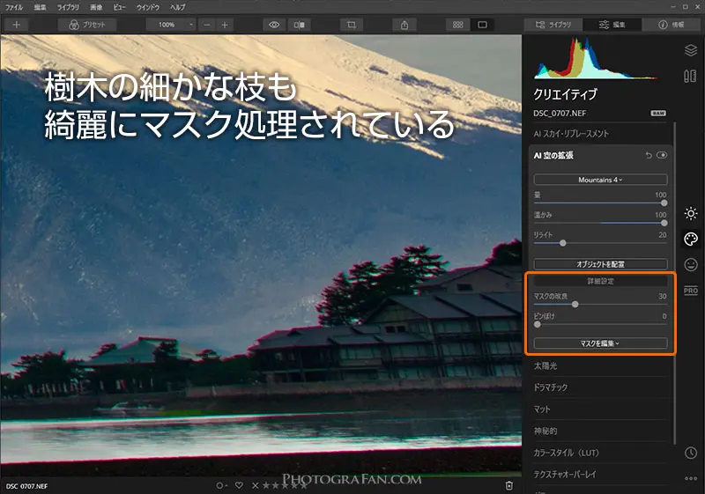Open the 編集 menu in menu bar

pyautogui.click(x=40, y=7)
